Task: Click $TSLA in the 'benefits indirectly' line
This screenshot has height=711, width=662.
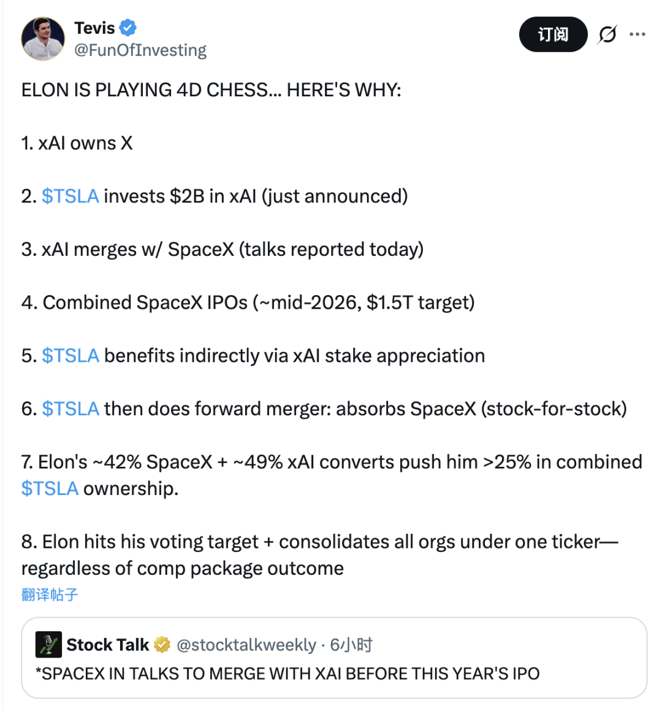Action: tap(70, 356)
